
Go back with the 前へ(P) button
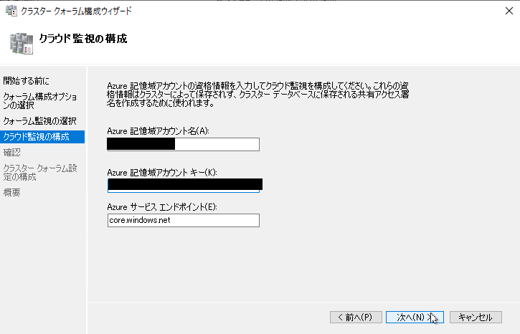coord(356,317)
